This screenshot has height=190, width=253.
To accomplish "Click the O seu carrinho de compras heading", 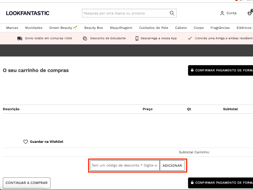I will coord(36,70).
